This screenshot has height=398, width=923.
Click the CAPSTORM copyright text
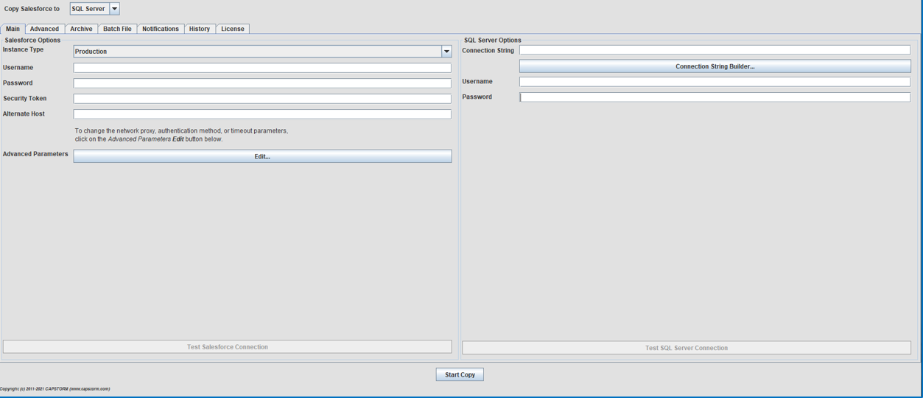click(55, 388)
